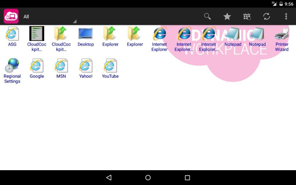Viewport: 296px width, 185px height.
Task: Launch Internet Explorer with the full, untruncated label
Action: pyautogui.click(x=159, y=39)
